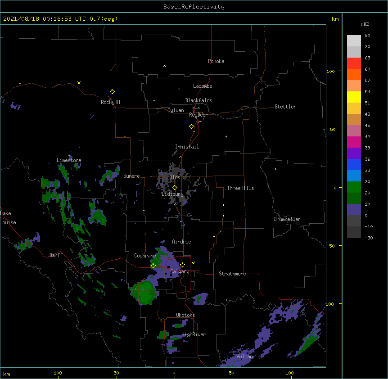This screenshot has height=379, width=388.
Task: Click the Blackfalds town label
Action: click(x=199, y=100)
